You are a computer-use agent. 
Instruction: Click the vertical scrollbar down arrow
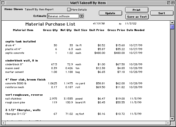coord(172,119)
